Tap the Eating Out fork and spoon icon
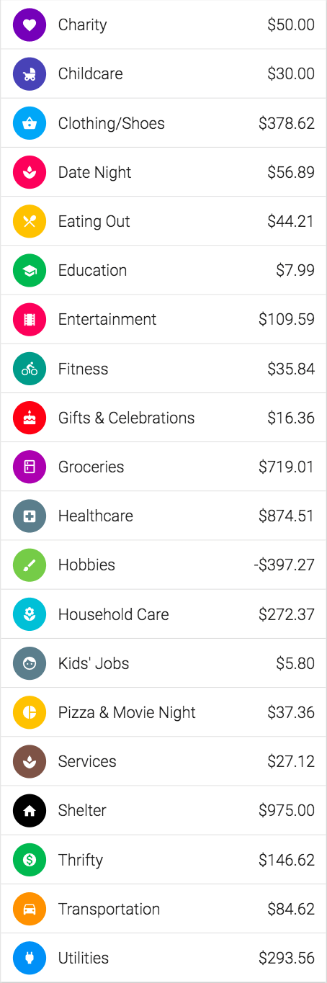 [30, 221]
